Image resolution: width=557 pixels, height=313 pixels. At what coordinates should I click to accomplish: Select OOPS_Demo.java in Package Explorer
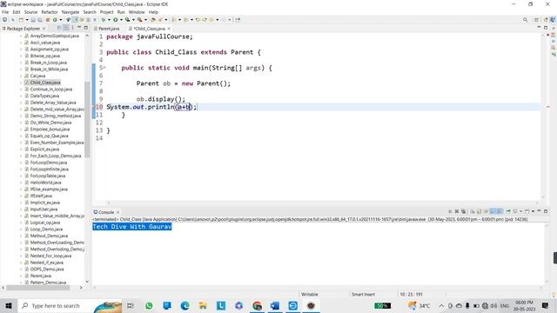pos(47,269)
